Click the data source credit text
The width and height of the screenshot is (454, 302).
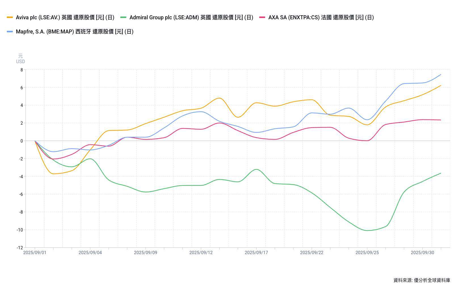pyautogui.click(x=422, y=280)
